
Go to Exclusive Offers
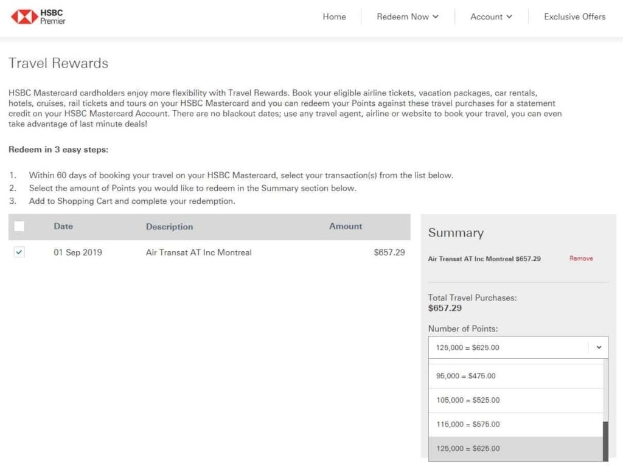pyautogui.click(x=574, y=16)
